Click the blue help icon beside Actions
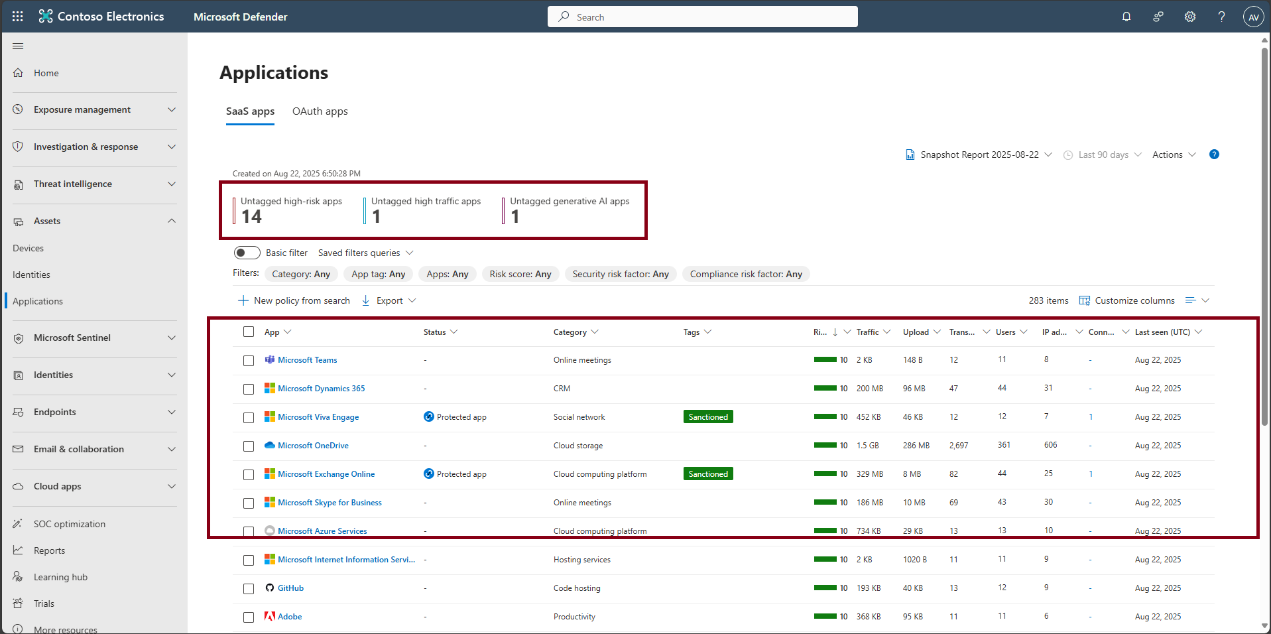 tap(1214, 155)
